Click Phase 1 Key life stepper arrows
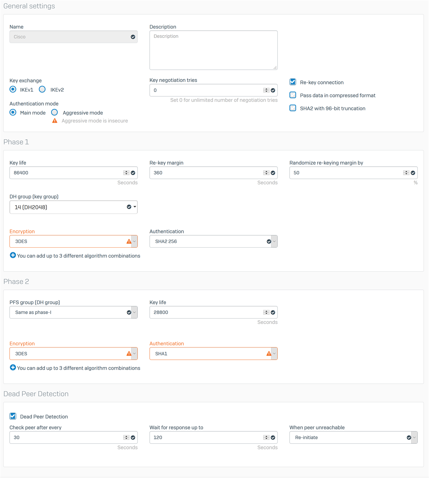429x478 pixels. pos(126,173)
